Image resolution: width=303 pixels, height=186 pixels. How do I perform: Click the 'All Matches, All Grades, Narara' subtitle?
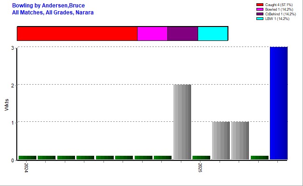pyautogui.click(x=53, y=13)
